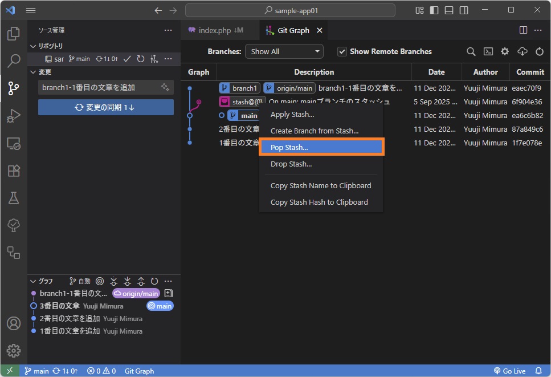
Task: Click the 変更の同期 sync button
Action: (106, 107)
